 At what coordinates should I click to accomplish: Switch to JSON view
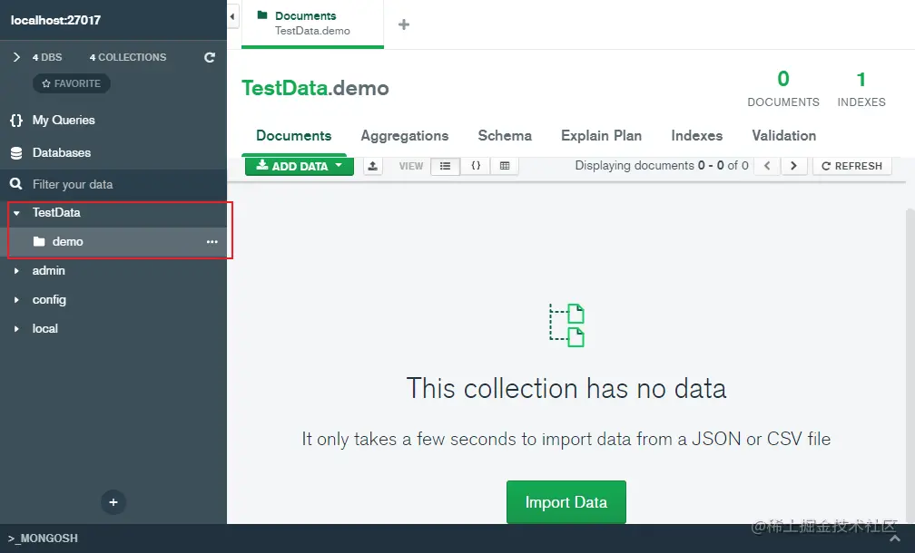[476, 166]
